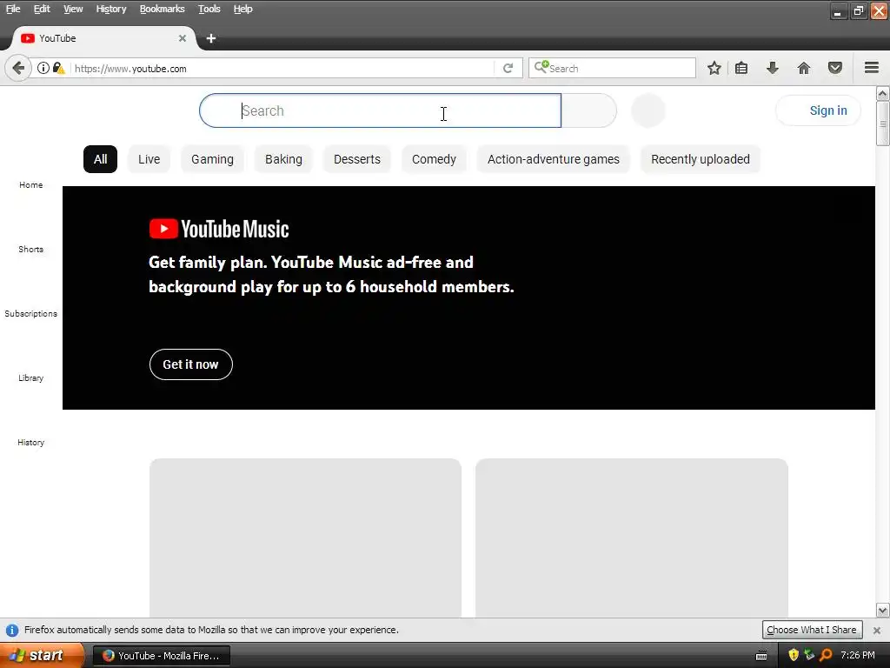The width and height of the screenshot is (890, 668).
Task: Open Shorts in sidebar
Action: 30,249
